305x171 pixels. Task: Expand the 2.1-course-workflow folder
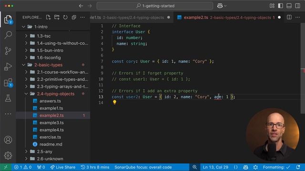[53, 72]
